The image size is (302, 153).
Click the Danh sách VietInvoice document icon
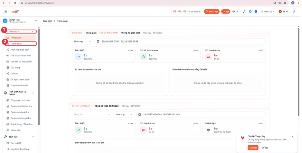[8, 106]
